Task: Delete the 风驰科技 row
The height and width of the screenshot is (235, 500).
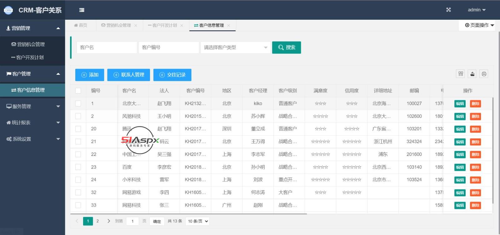Action: (x=475, y=116)
